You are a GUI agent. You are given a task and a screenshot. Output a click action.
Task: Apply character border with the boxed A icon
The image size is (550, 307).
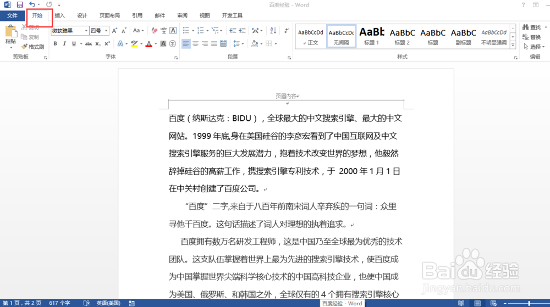[173, 31]
